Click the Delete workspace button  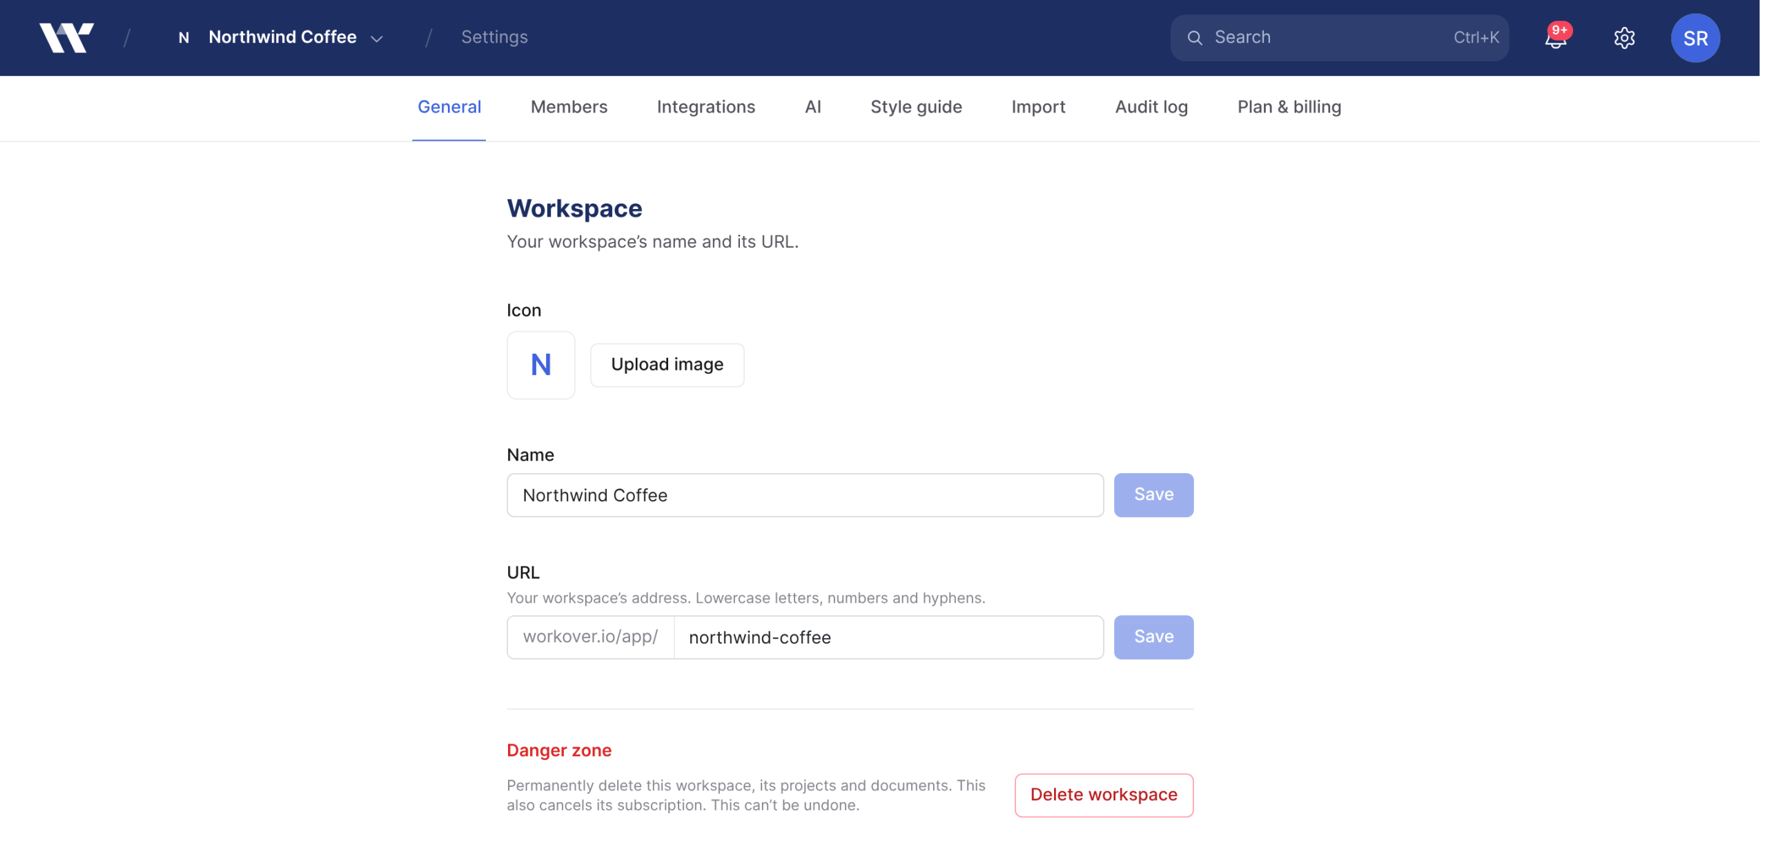click(x=1104, y=795)
